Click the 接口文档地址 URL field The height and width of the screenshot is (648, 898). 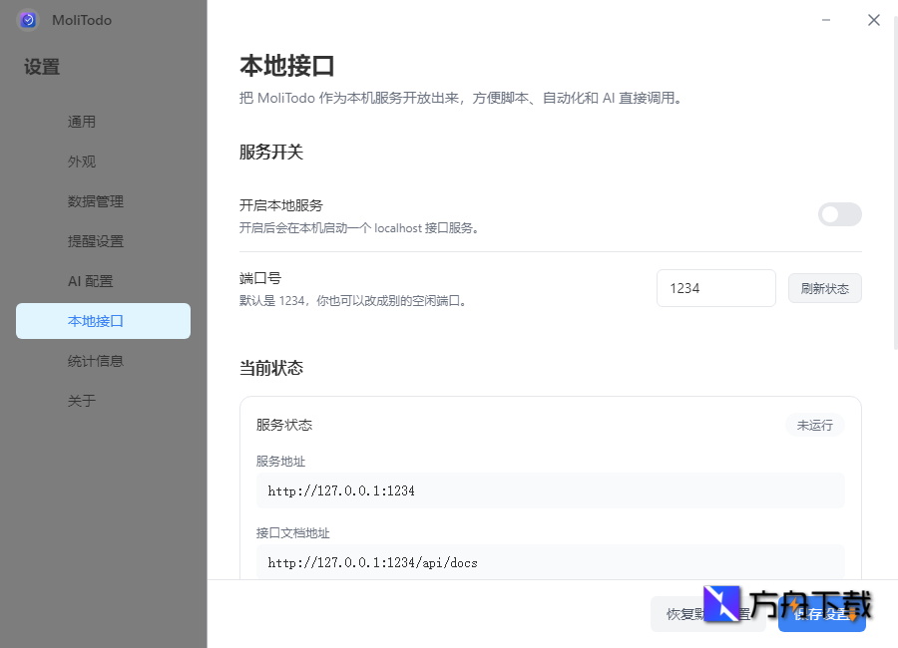click(550, 562)
